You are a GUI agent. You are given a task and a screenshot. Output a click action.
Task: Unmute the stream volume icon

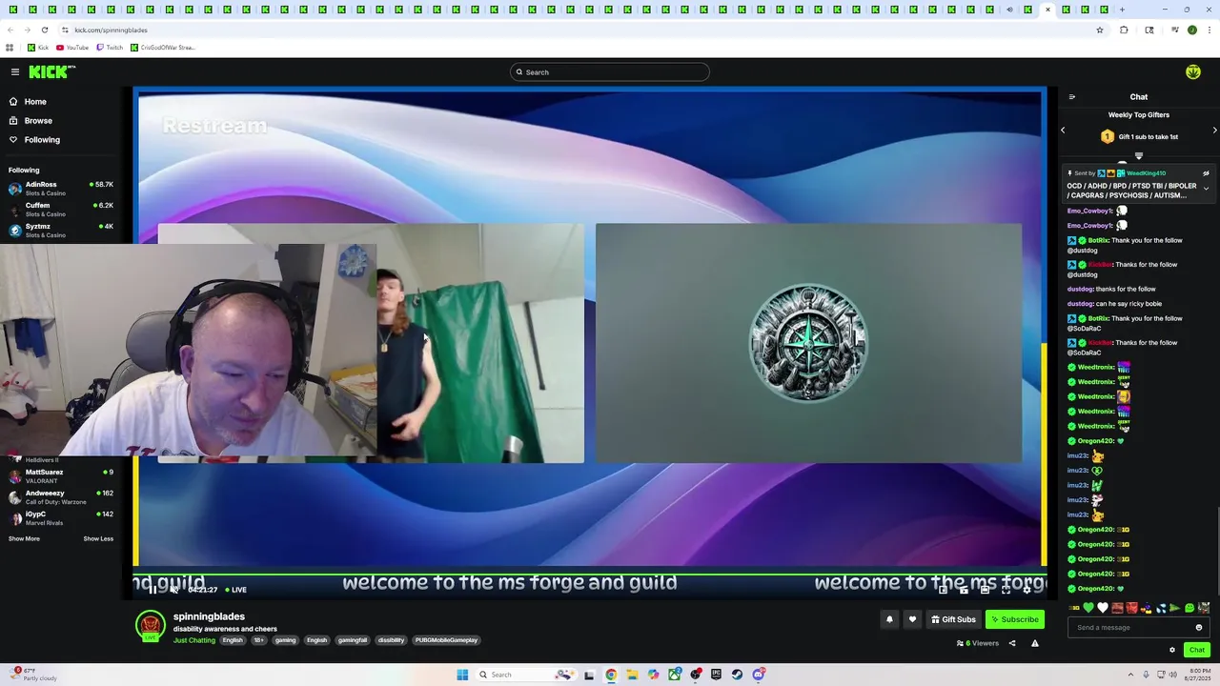tap(173, 589)
